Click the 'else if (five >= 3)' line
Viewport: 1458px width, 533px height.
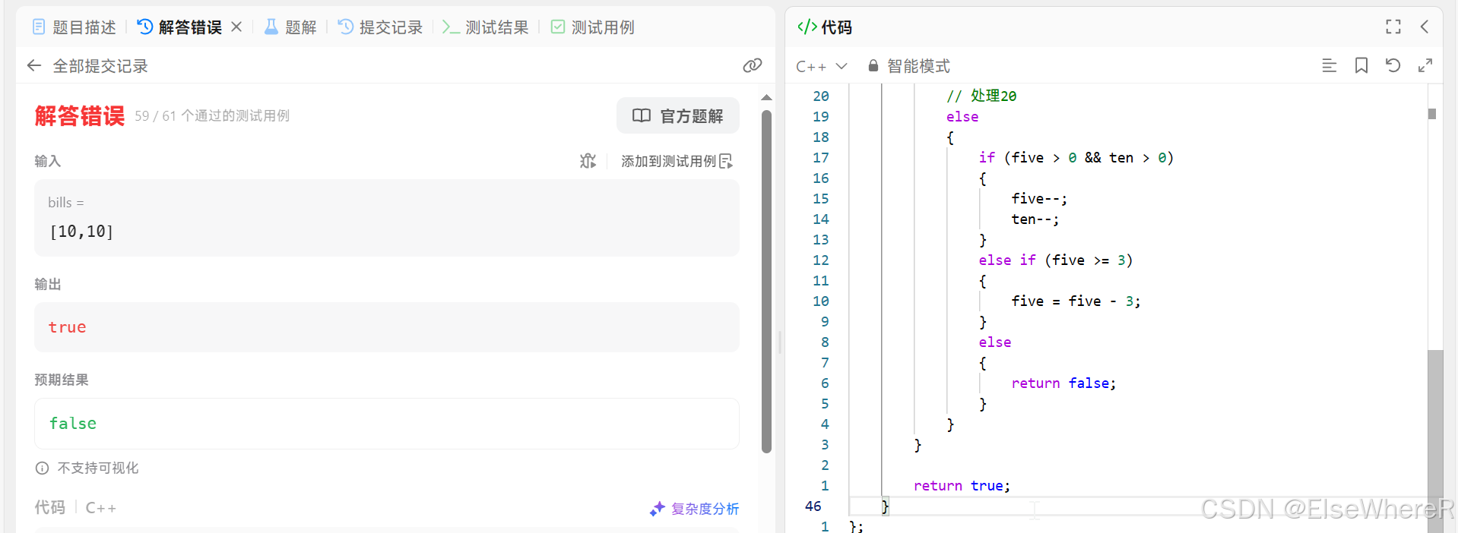(x=1056, y=260)
